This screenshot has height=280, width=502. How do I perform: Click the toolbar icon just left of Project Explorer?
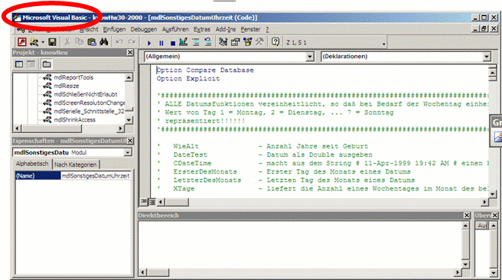(x=208, y=42)
